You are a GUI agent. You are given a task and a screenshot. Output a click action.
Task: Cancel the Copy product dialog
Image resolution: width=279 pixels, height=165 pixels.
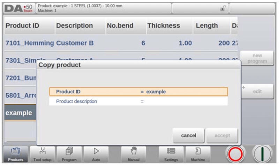(189, 135)
